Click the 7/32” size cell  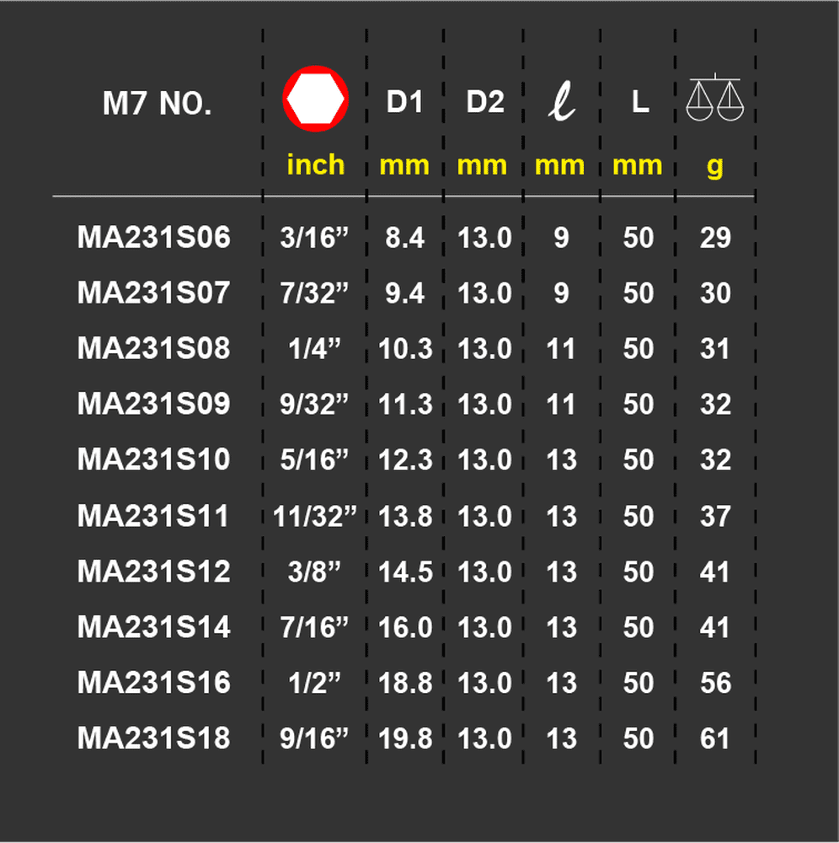click(314, 293)
